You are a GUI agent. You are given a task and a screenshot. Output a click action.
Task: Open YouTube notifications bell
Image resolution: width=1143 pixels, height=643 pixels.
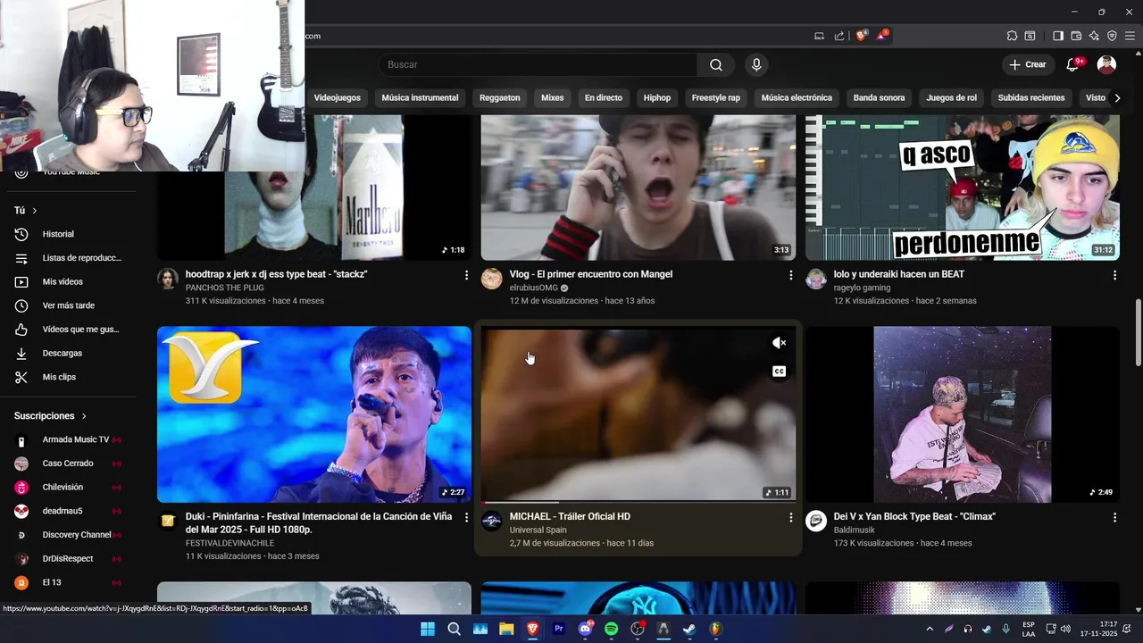pos(1073,64)
